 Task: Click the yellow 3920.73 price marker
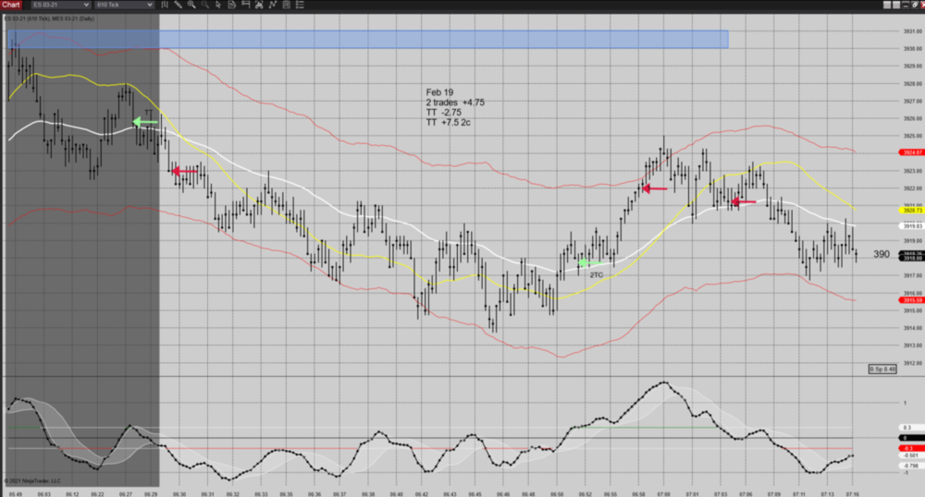(913, 211)
